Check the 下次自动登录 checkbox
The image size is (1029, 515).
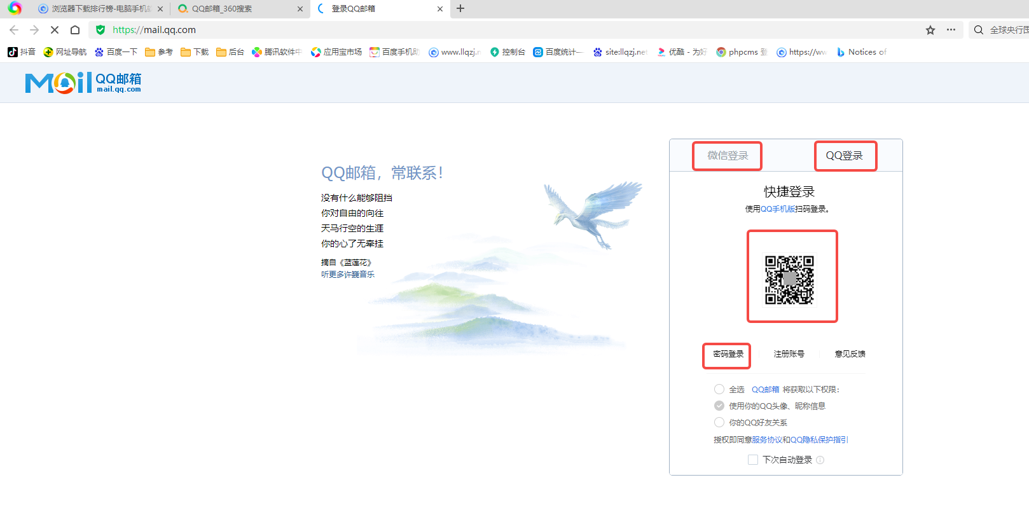(753, 460)
